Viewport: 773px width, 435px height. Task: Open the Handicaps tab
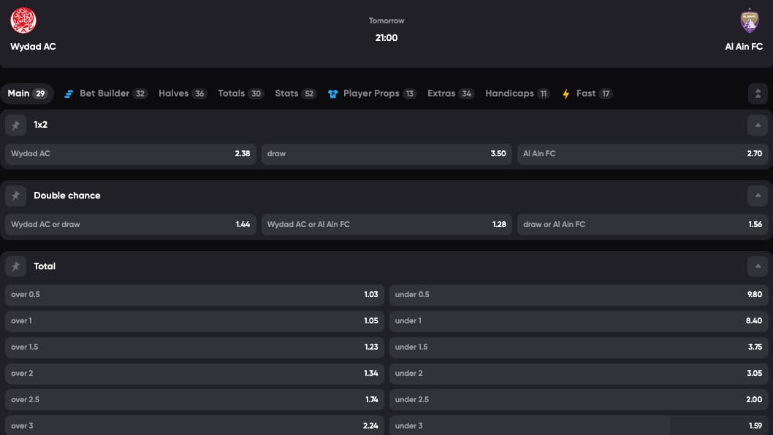pyautogui.click(x=517, y=93)
